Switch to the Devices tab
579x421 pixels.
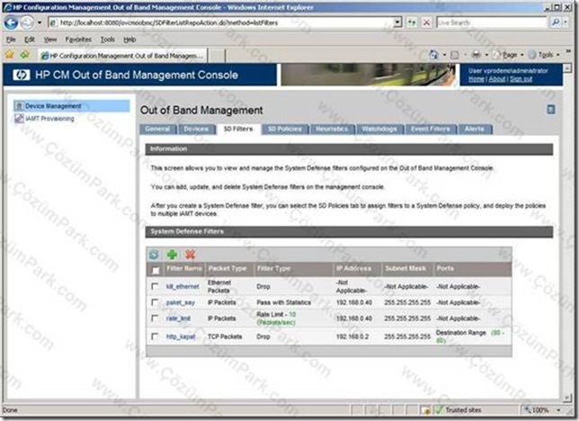(x=196, y=129)
